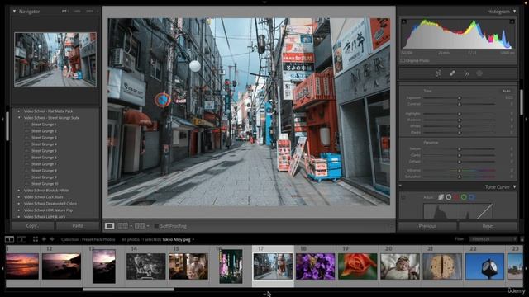This screenshot has height=297, width=529.
Task: Toggle the filter lock switch
Action: click(522, 239)
